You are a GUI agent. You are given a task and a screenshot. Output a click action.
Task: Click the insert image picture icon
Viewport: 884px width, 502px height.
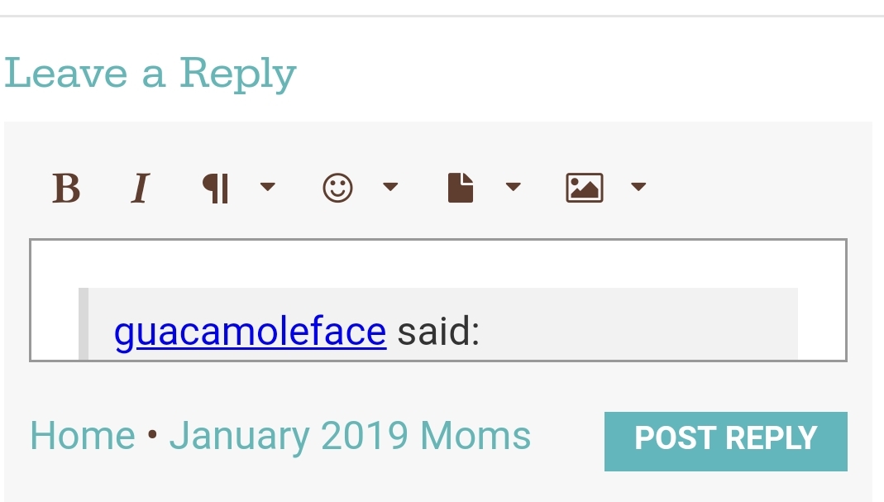(585, 188)
